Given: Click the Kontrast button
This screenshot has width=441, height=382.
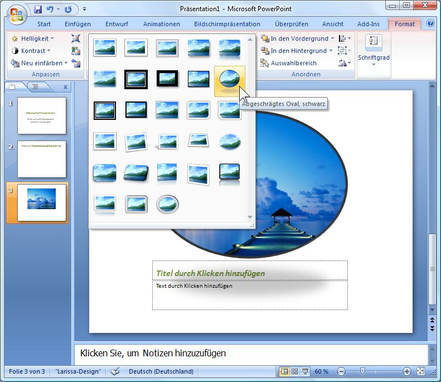Looking at the screenshot, I should [30, 51].
